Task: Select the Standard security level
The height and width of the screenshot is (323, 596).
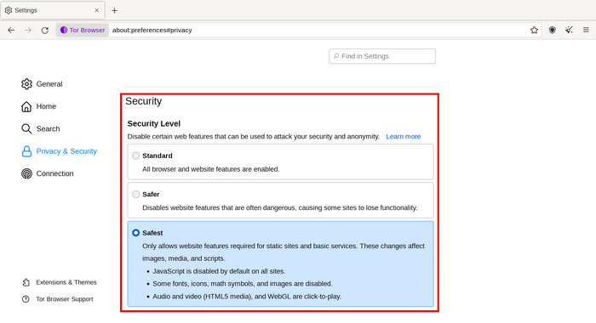Action: point(135,156)
